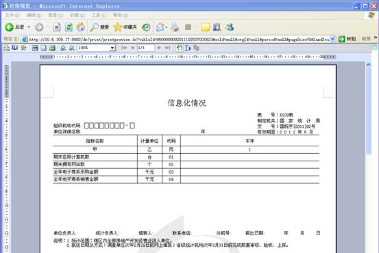Viewport: 379px width, 253px height.
Task: Open the Search (搜索) toolbar button
Action: 99,27
